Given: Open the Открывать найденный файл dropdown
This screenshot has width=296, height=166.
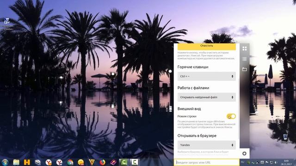Looking at the screenshot, I should (207, 97).
